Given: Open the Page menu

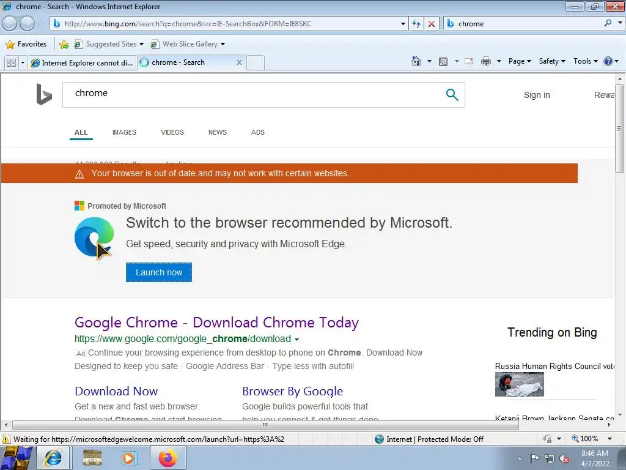Looking at the screenshot, I should tap(520, 61).
